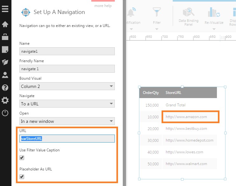Click the power log off icon

click(5, 113)
